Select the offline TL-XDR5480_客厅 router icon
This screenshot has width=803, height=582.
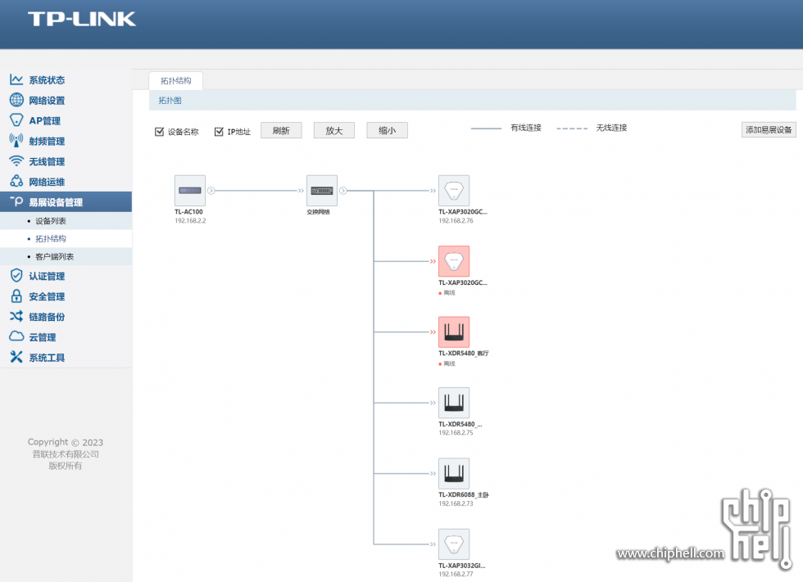[x=454, y=332]
